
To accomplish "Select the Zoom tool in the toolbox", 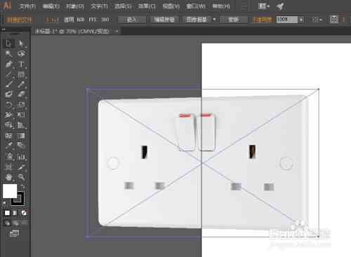I will [x=21, y=177].
